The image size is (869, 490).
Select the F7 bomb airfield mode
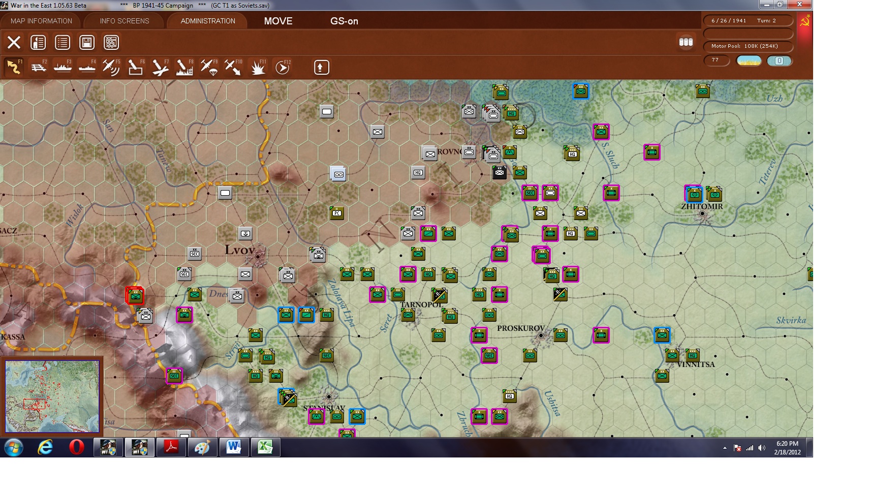click(160, 67)
